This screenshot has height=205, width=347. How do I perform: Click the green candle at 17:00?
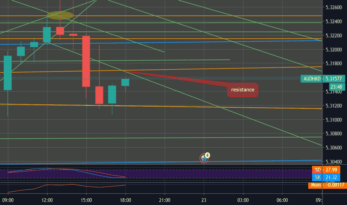click(x=112, y=94)
